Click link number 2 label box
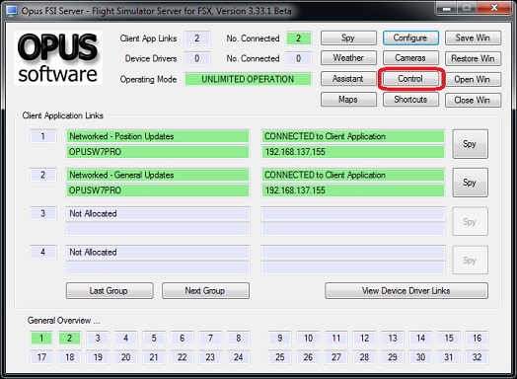This screenshot has width=517, height=379. [42, 175]
